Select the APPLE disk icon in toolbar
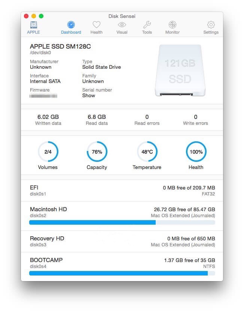 click(33, 25)
